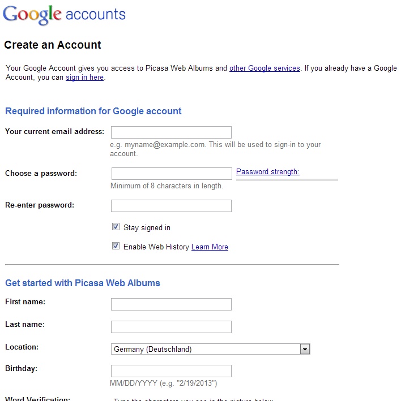
Task: Open the 'other Google services' link
Action: [x=265, y=68]
